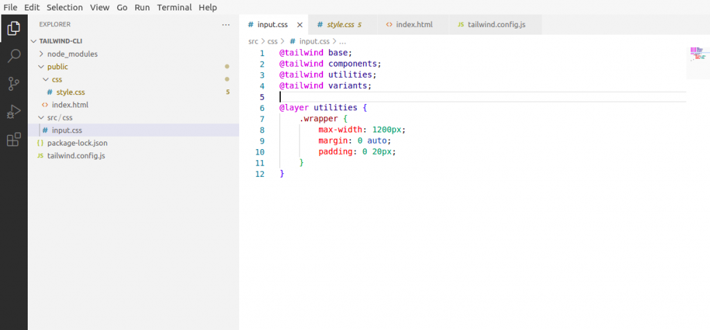The height and width of the screenshot is (330, 710).
Task: Open the Run and Debug icon
Action: click(14, 112)
